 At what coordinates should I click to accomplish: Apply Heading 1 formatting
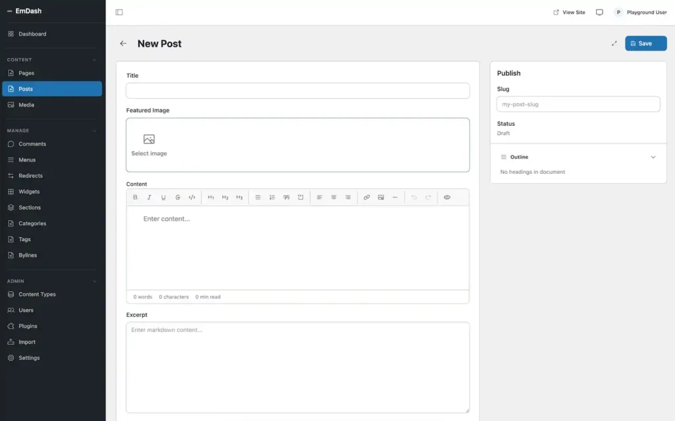click(x=210, y=197)
